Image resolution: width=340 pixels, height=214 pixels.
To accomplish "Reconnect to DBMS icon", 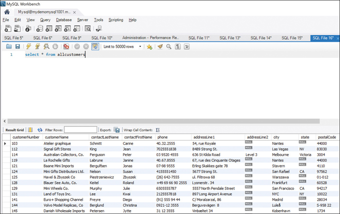I will click(x=99, y=28).
